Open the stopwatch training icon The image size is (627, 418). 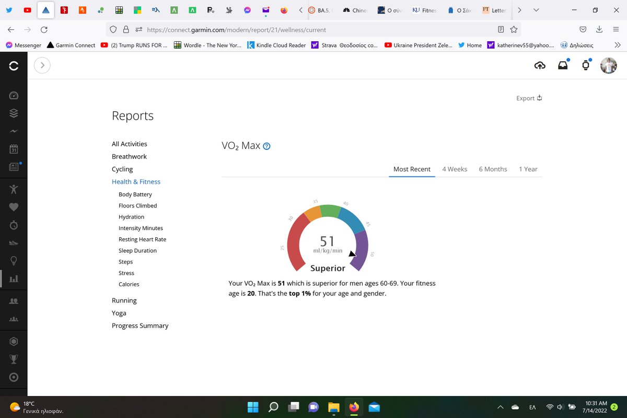(x=14, y=225)
